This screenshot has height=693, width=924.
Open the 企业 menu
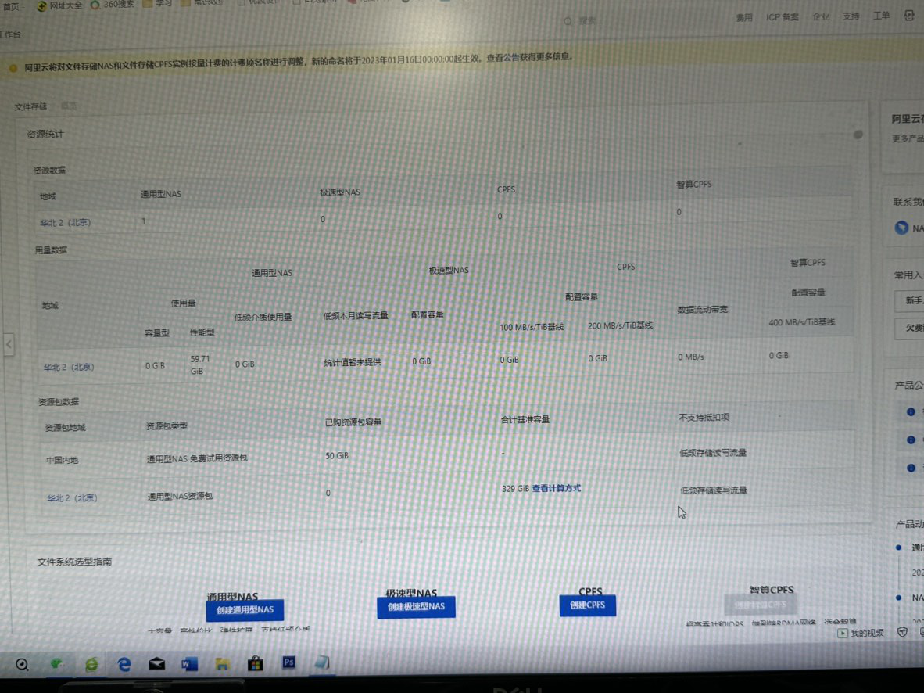821,16
